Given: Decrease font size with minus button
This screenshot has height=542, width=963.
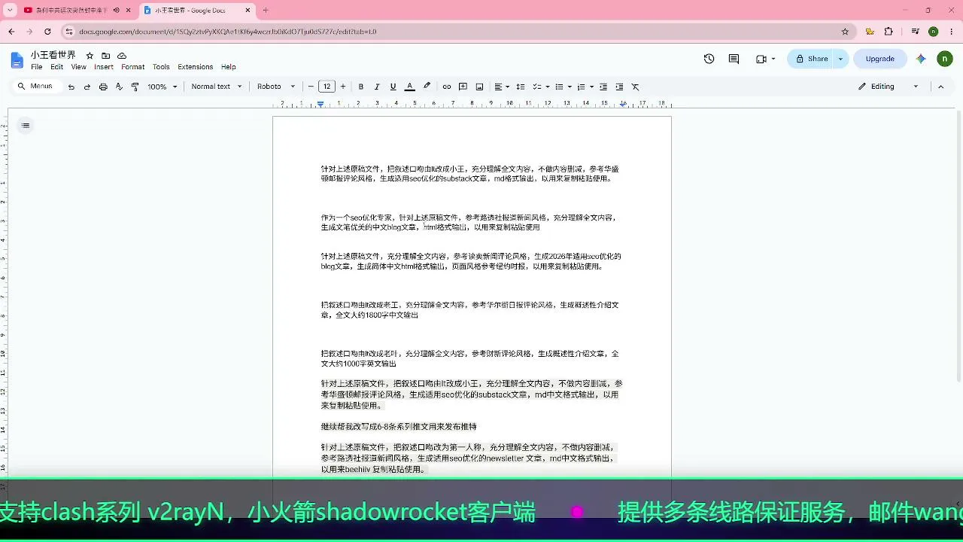Looking at the screenshot, I should coord(311,87).
